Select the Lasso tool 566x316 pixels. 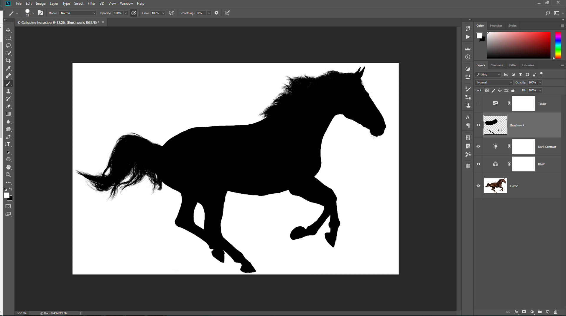click(8, 45)
